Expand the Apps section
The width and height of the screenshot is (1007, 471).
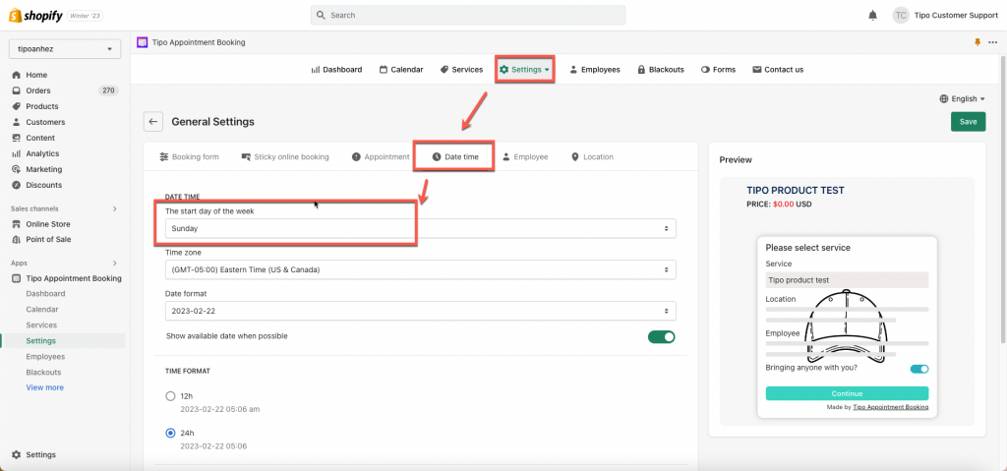(115, 263)
